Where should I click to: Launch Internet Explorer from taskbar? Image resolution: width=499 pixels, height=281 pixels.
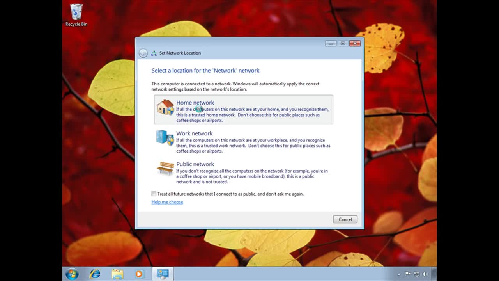click(x=95, y=274)
